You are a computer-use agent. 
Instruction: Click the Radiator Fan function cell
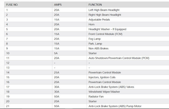pyautogui.click(x=96, y=97)
